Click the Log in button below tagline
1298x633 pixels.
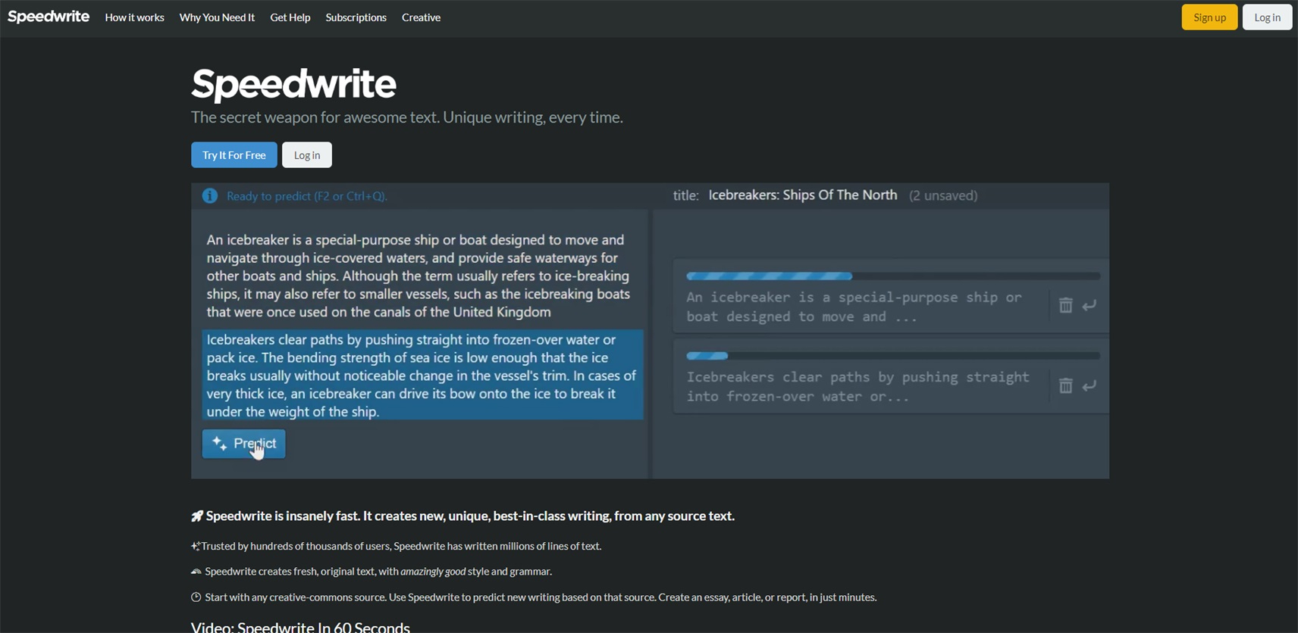[x=307, y=155]
